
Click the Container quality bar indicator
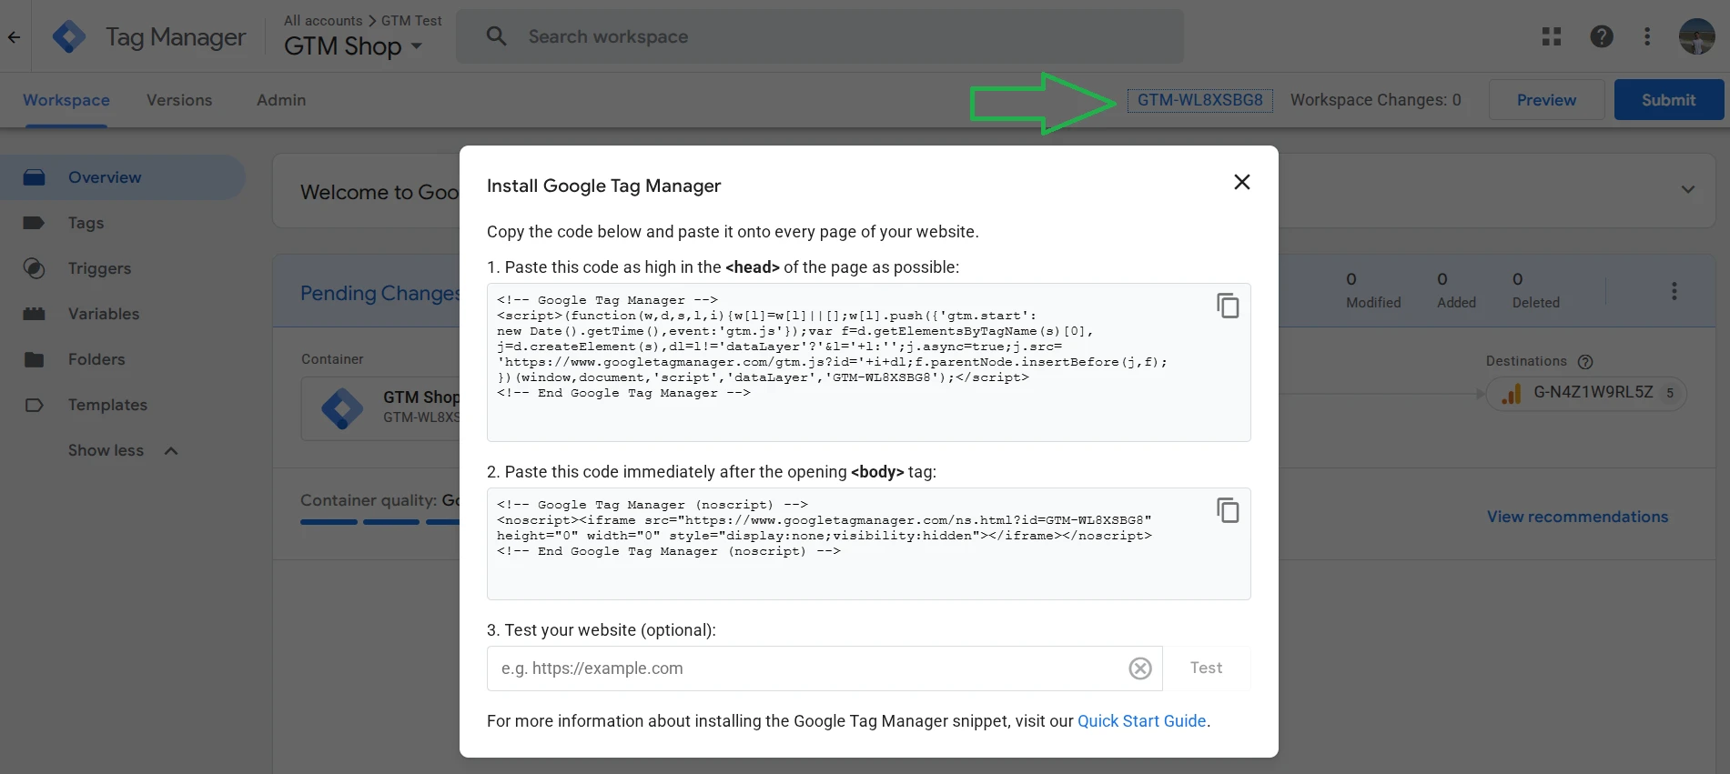380,522
